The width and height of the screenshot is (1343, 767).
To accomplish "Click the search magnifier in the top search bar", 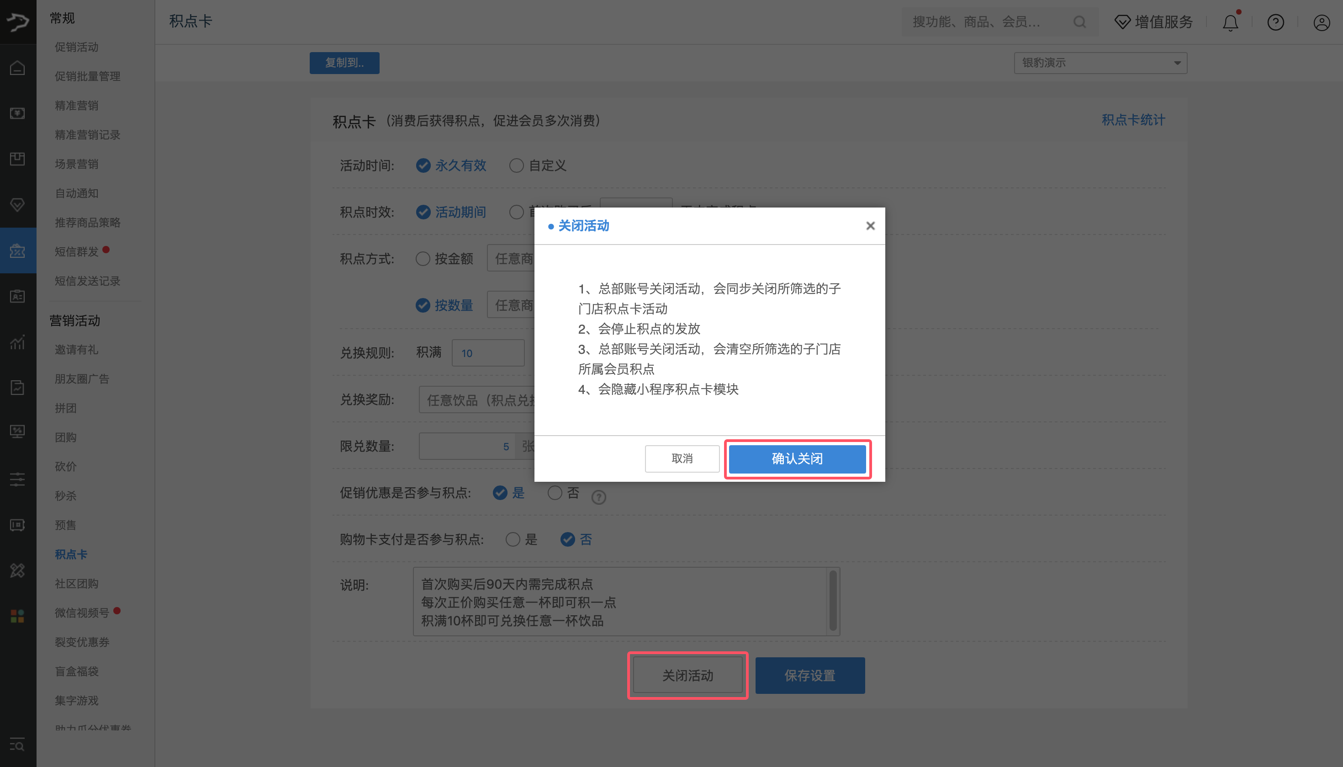I will (x=1079, y=22).
